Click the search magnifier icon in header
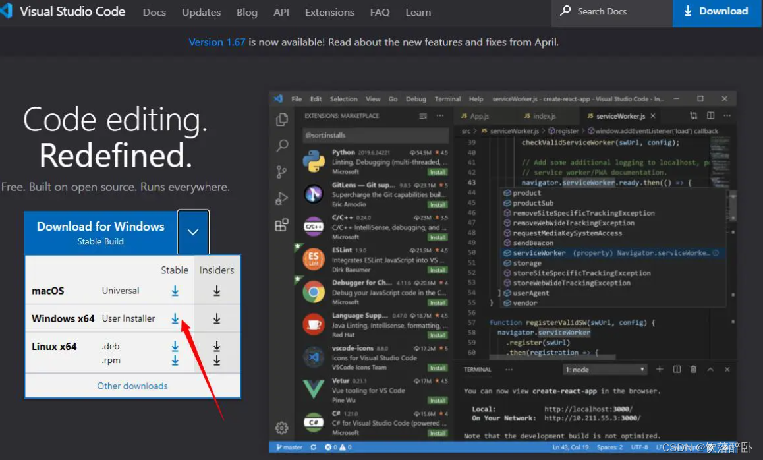Screen dimensions: 763x460 [565, 11]
